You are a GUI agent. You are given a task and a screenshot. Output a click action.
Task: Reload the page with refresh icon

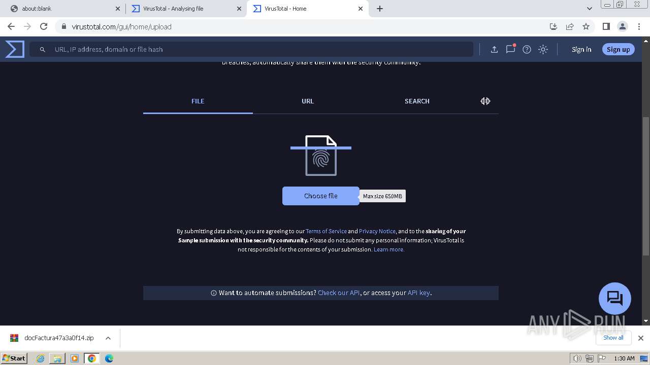click(44, 26)
